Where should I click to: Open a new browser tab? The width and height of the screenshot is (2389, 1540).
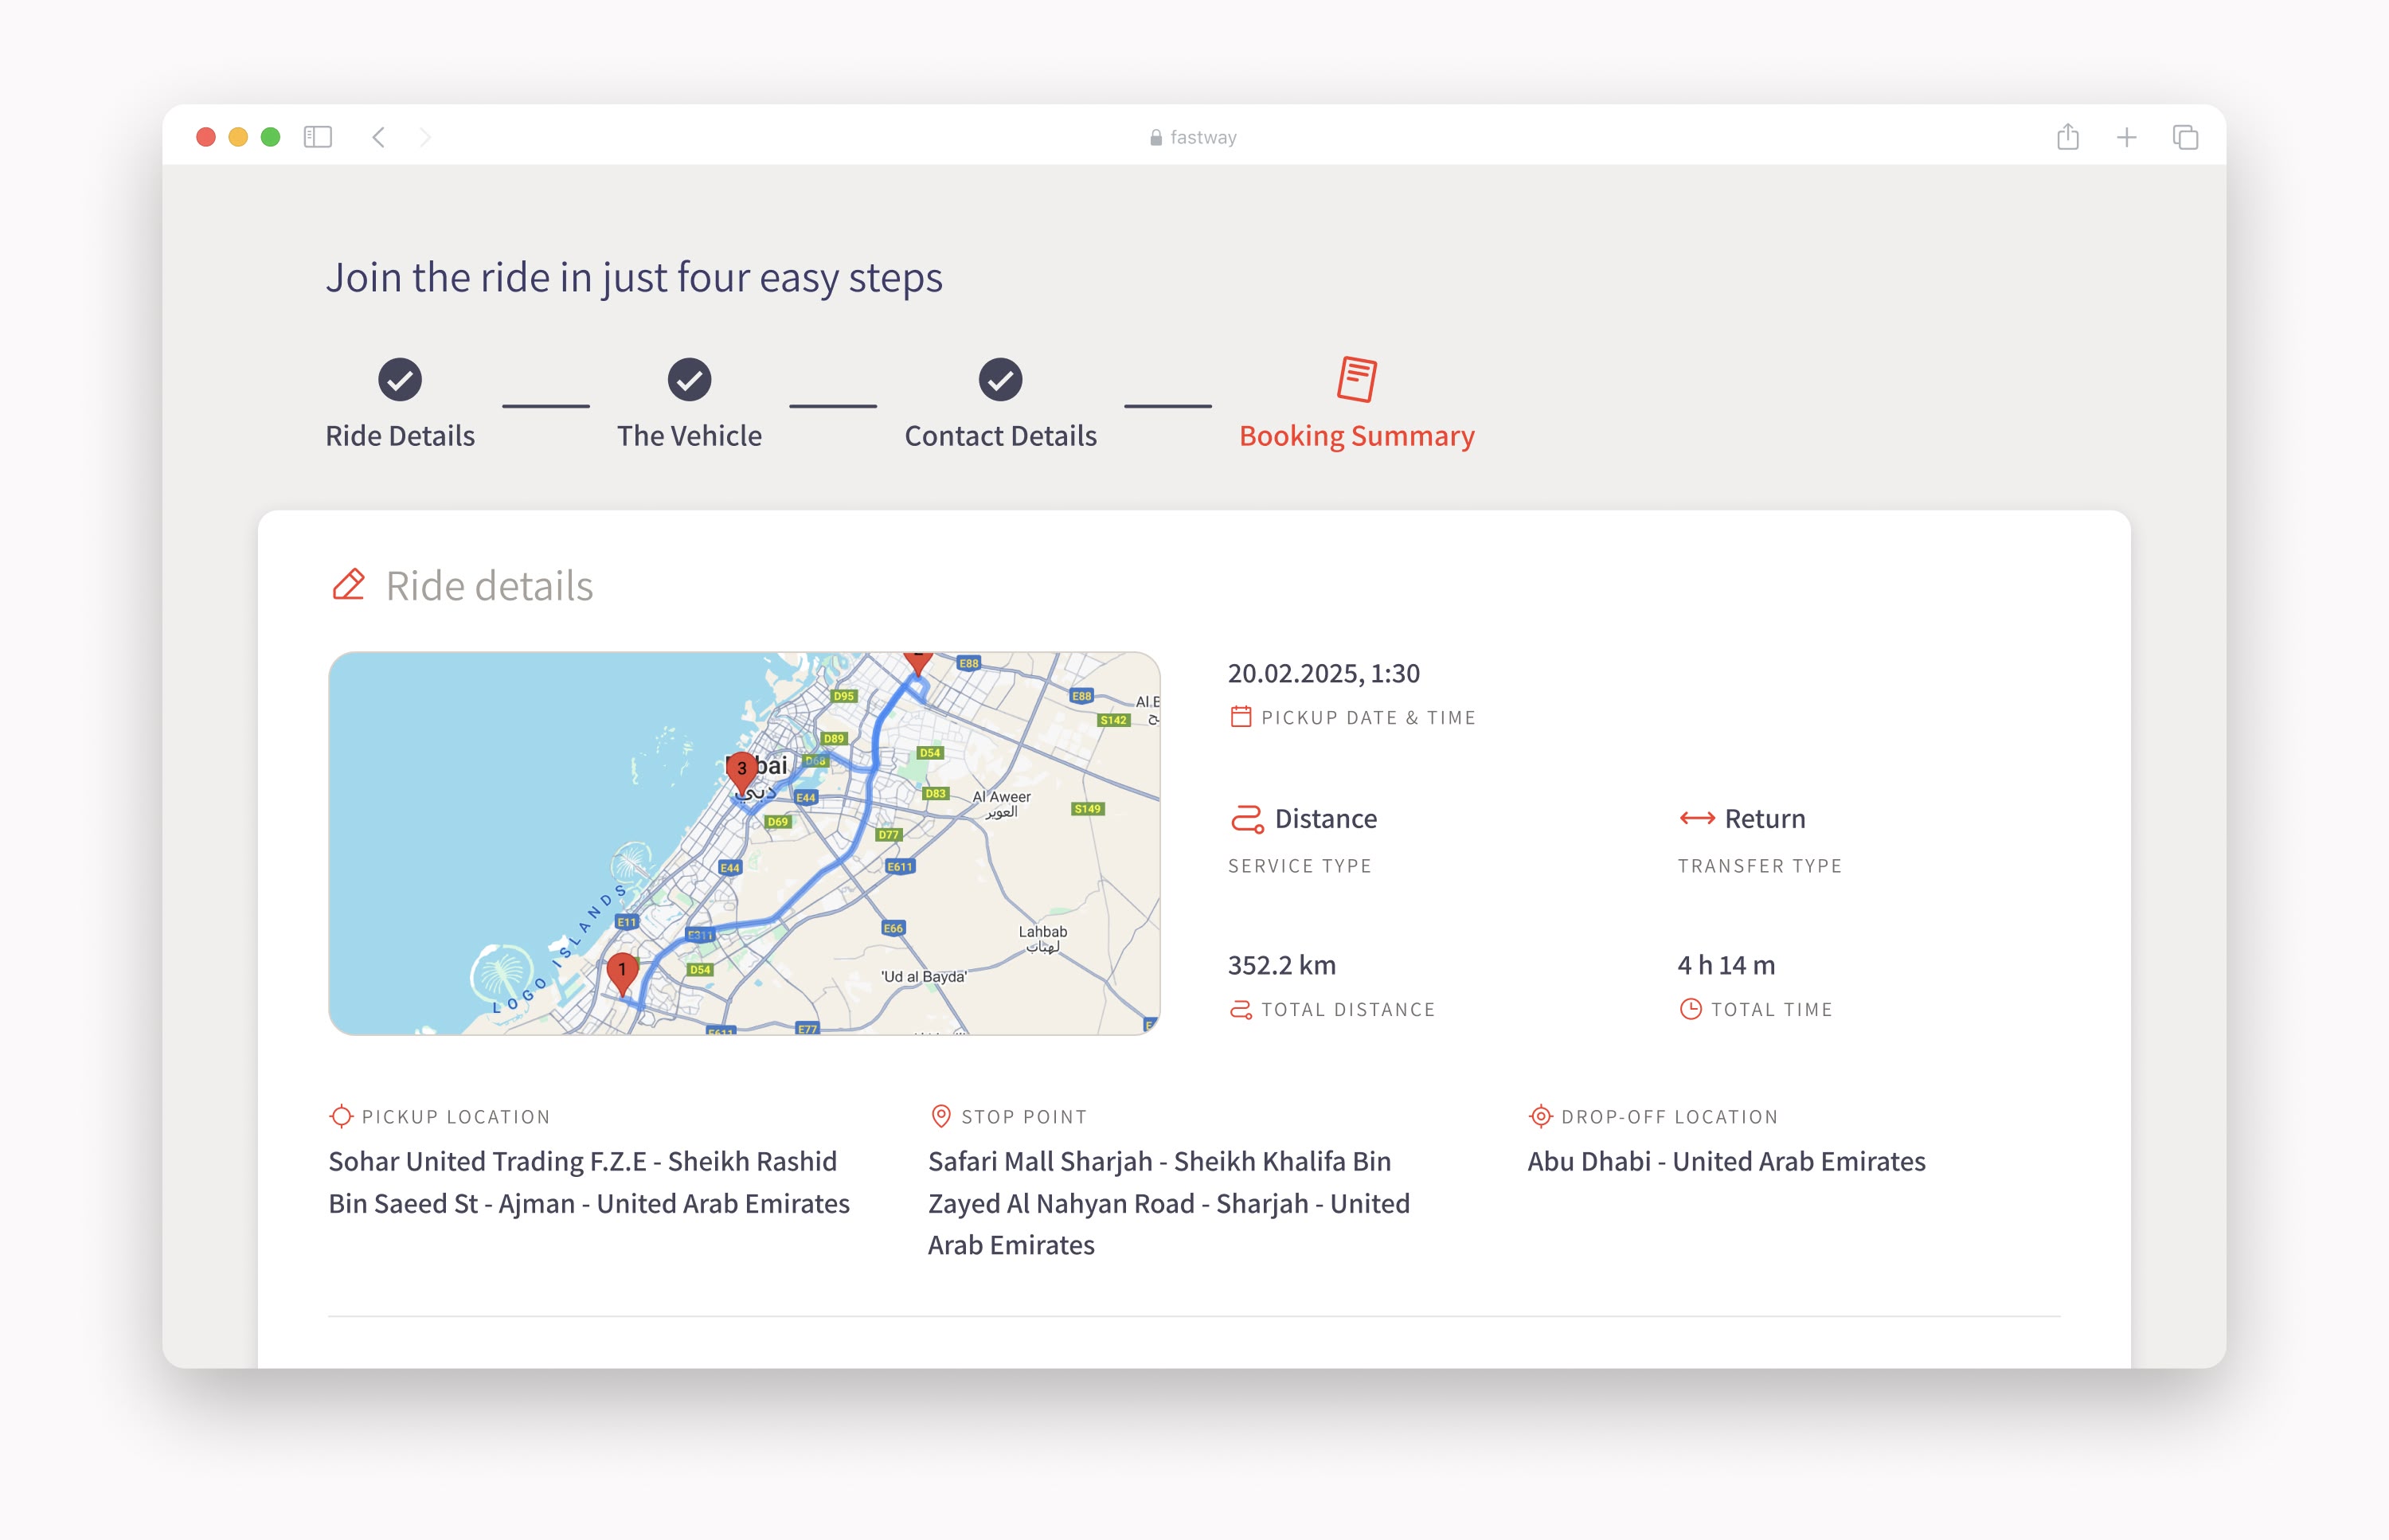(2126, 137)
